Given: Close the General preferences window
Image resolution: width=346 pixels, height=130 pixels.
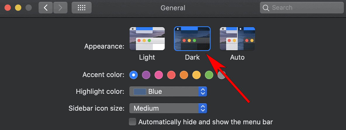Looking at the screenshot, I should coord(8,8).
